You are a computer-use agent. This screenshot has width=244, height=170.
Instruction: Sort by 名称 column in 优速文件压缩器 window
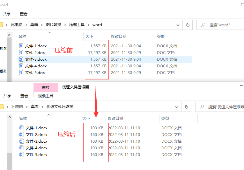coord(23,119)
